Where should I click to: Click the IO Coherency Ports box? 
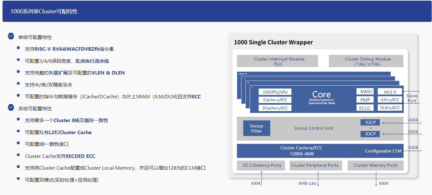point(262,165)
